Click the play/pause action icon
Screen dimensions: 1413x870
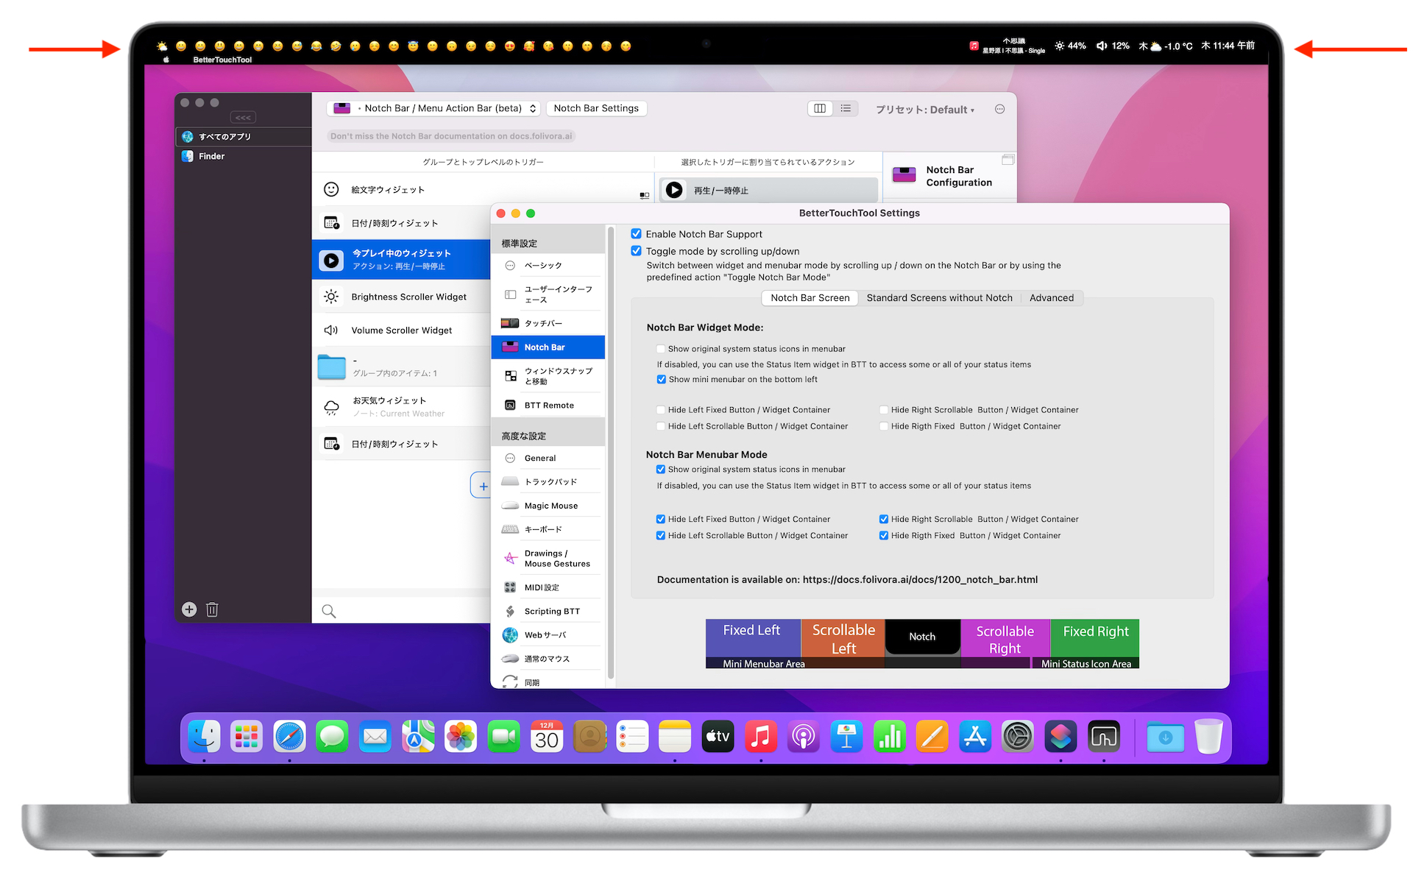click(x=674, y=190)
